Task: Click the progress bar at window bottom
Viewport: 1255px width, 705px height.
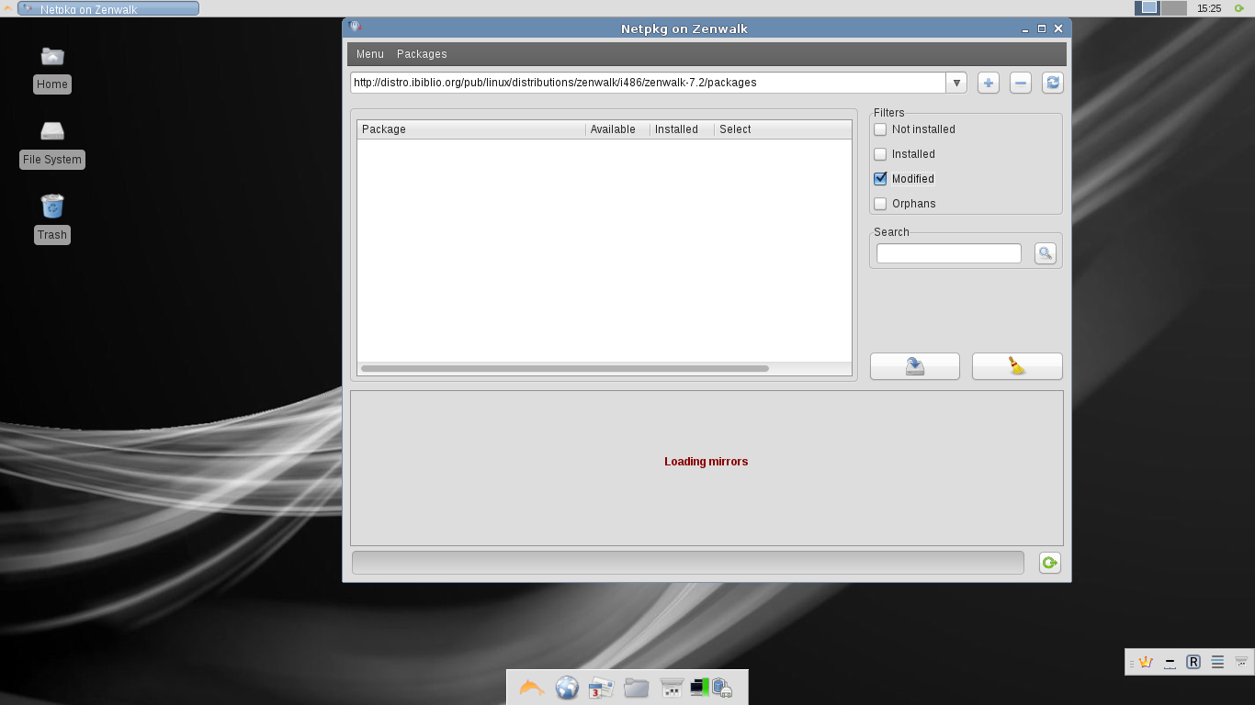Action: pos(688,563)
